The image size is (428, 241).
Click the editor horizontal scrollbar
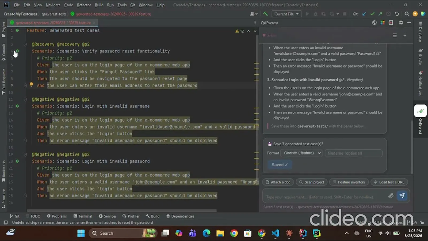click(x=122, y=211)
